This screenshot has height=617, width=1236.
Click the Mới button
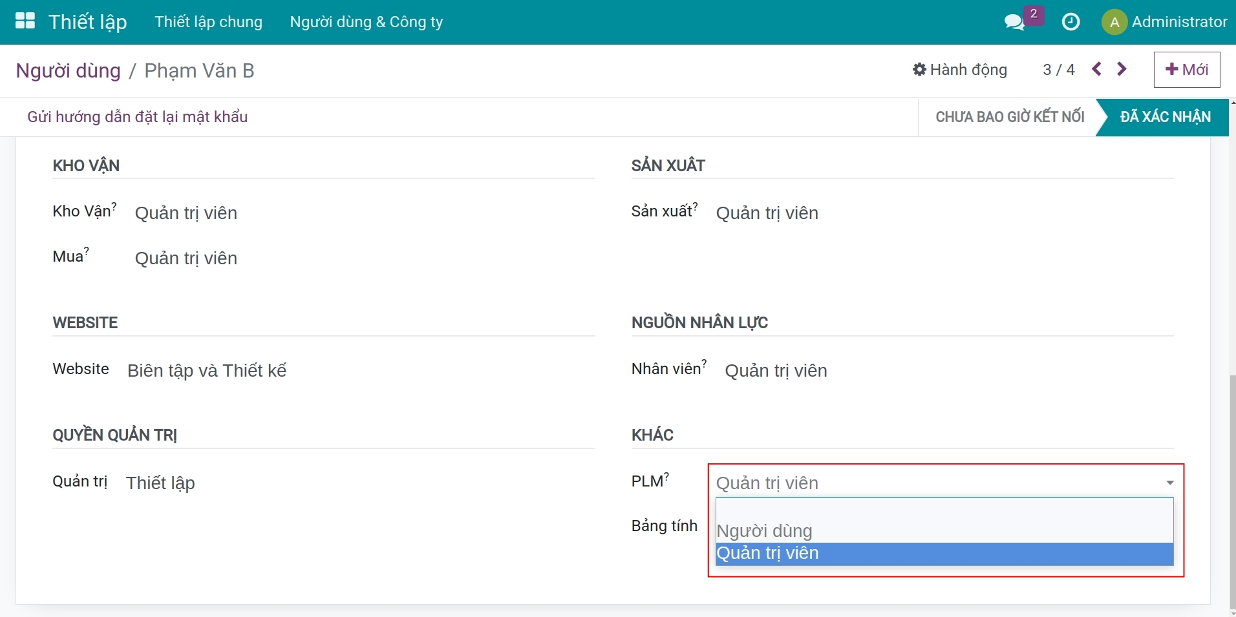click(x=1187, y=70)
